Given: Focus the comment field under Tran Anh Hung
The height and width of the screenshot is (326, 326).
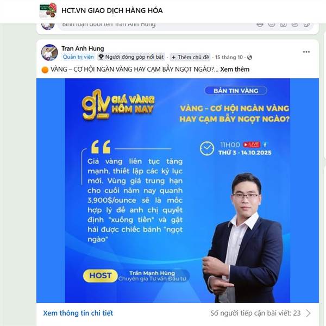Looking at the screenshot, I should [x=158, y=26].
